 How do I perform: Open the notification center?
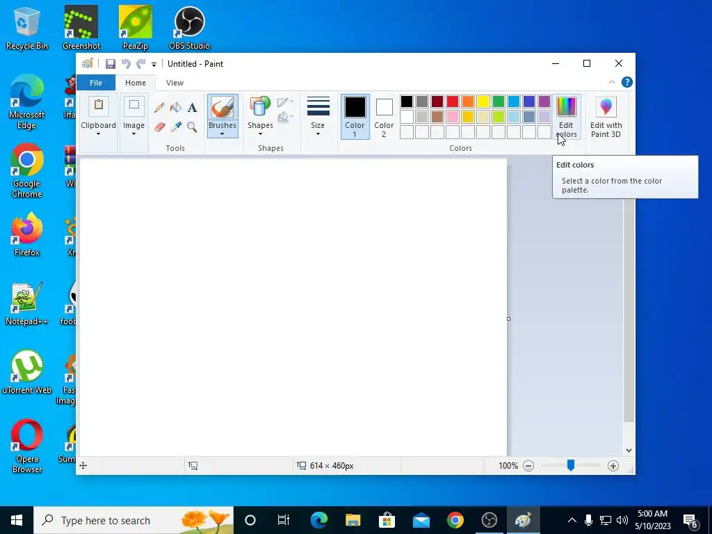point(690,520)
